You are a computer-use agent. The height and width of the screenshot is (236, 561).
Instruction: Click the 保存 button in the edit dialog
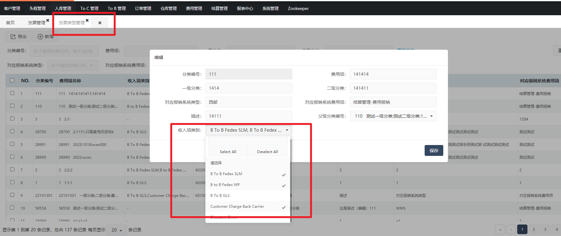coord(434,151)
